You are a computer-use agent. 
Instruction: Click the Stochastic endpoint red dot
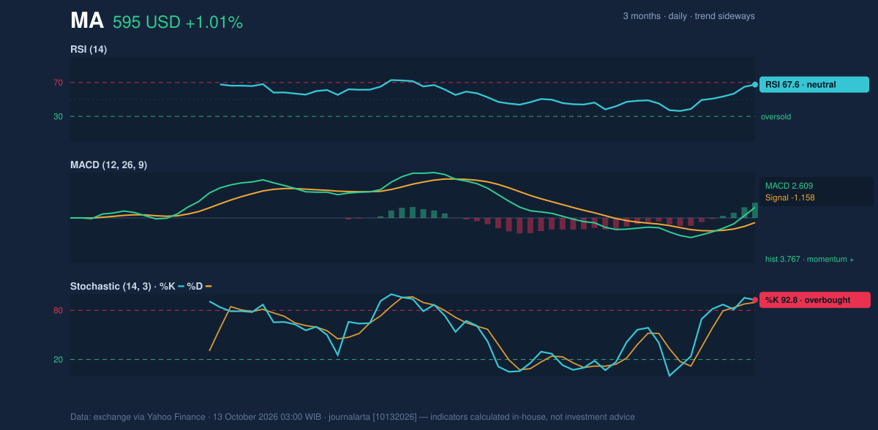[755, 300]
